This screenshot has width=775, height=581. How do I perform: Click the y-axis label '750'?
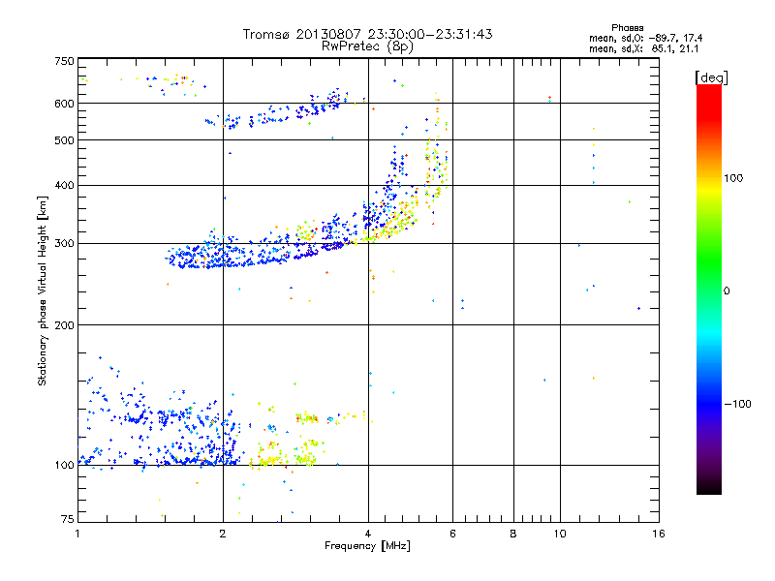point(64,61)
